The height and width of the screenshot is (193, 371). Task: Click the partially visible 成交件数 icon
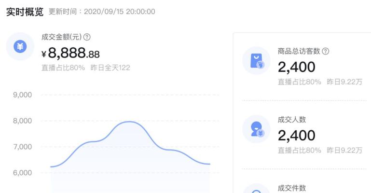point(256,189)
